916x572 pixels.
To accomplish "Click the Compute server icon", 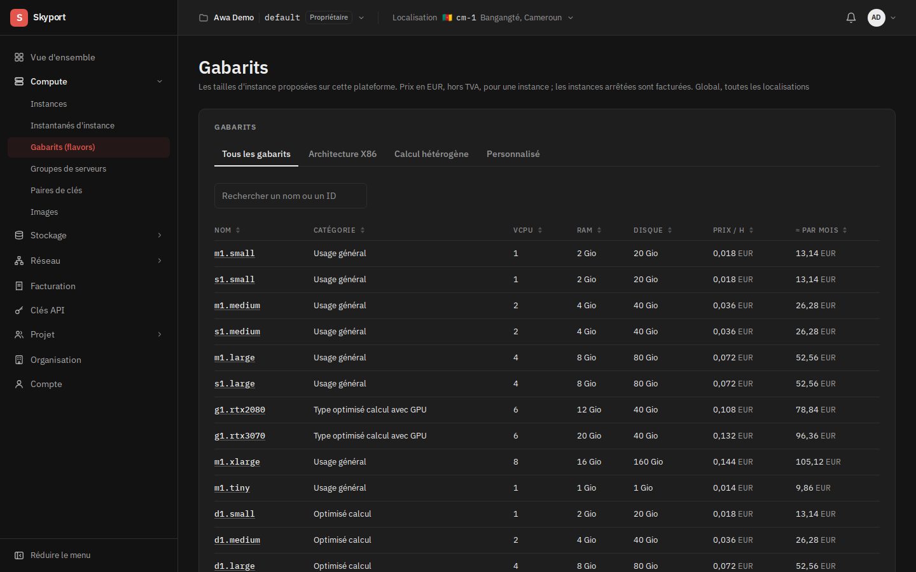I will [x=19, y=81].
